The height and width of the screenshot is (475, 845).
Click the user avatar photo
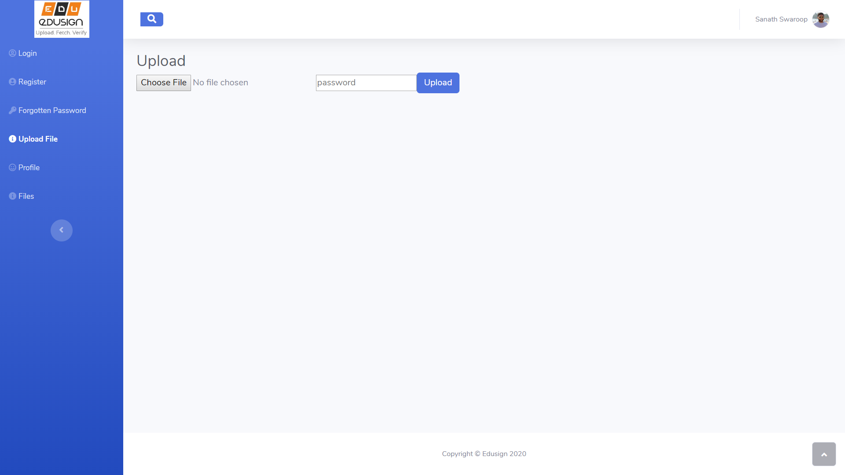(x=820, y=19)
